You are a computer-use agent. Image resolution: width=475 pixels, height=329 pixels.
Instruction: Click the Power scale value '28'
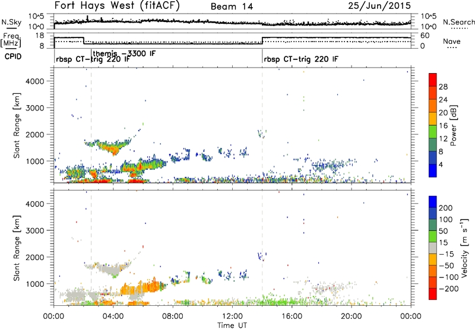click(x=443, y=87)
